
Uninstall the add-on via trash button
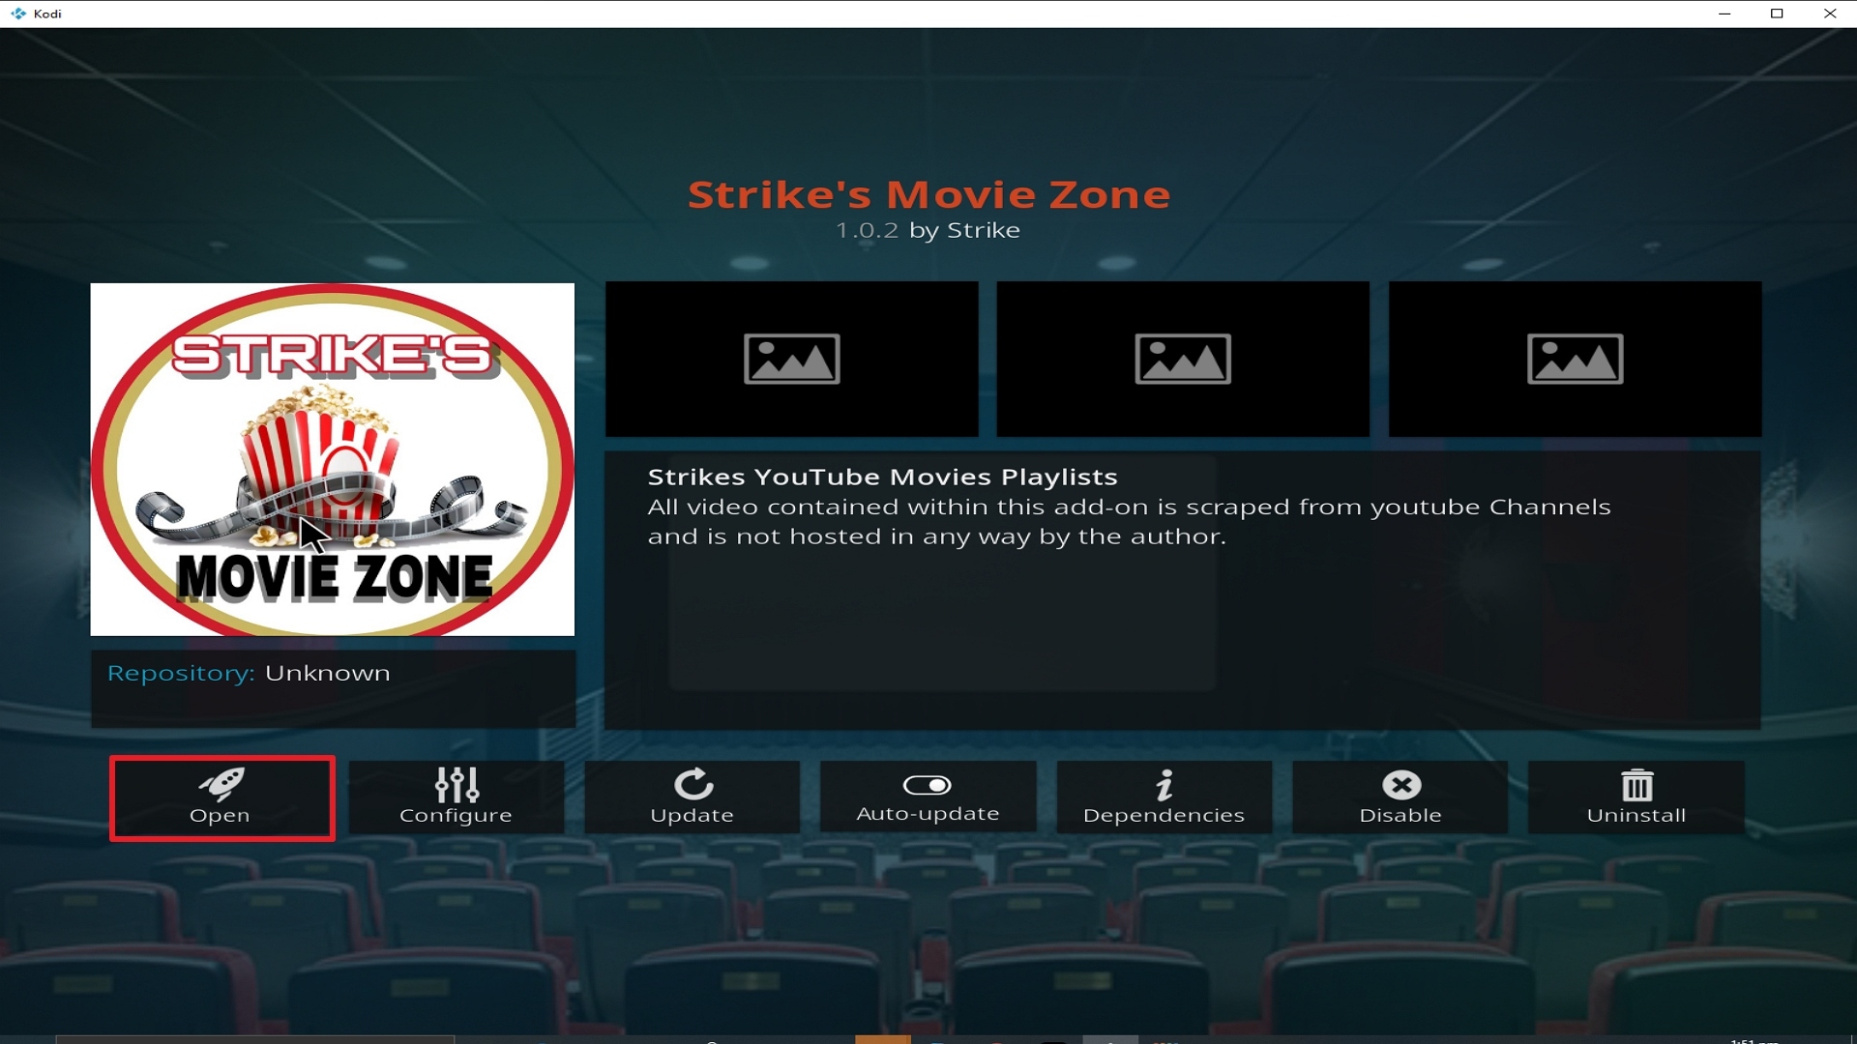click(x=1636, y=797)
